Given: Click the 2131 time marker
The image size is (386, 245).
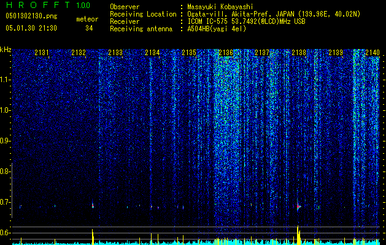Looking at the screenshot, I should [x=42, y=53].
